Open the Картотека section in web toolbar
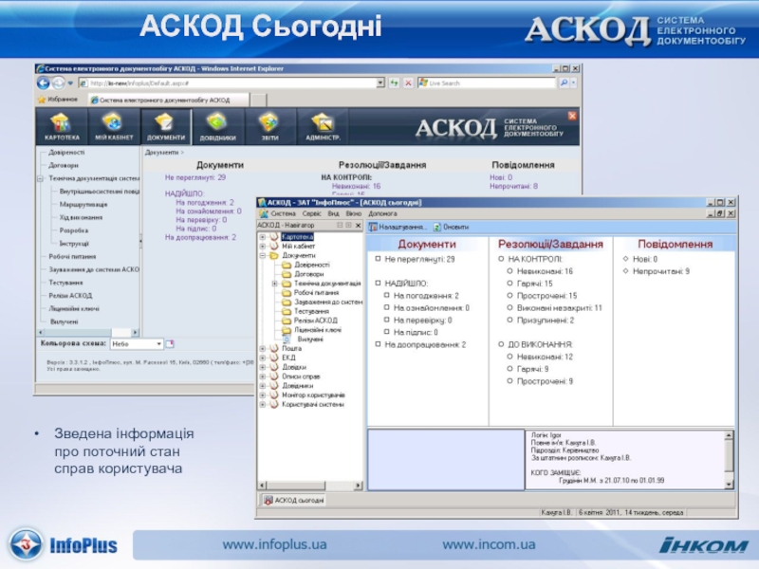 [x=62, y=126]
